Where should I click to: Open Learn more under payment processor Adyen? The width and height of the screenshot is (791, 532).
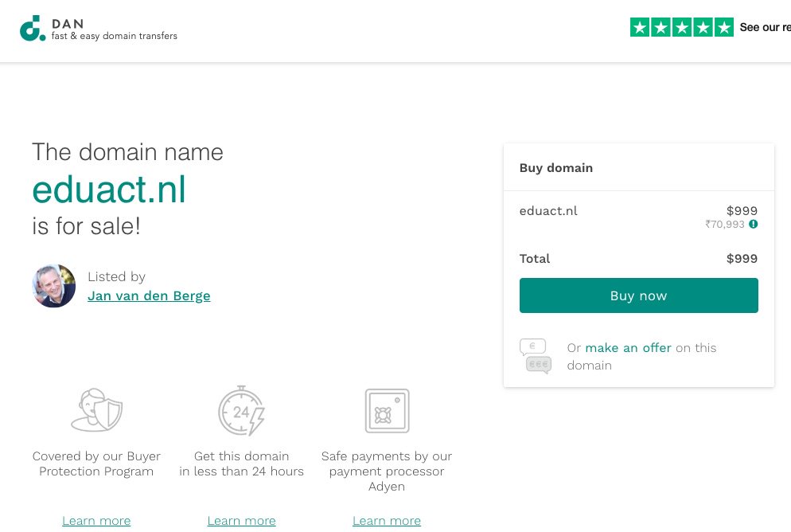pos(387,520)
